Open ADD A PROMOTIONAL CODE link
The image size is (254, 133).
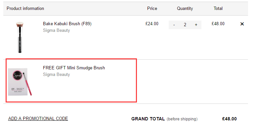(38, 118)
